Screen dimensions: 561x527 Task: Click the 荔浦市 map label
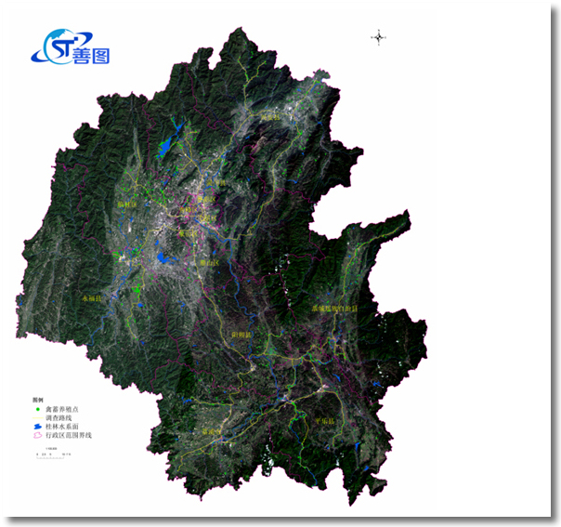(x=212, y=432)
